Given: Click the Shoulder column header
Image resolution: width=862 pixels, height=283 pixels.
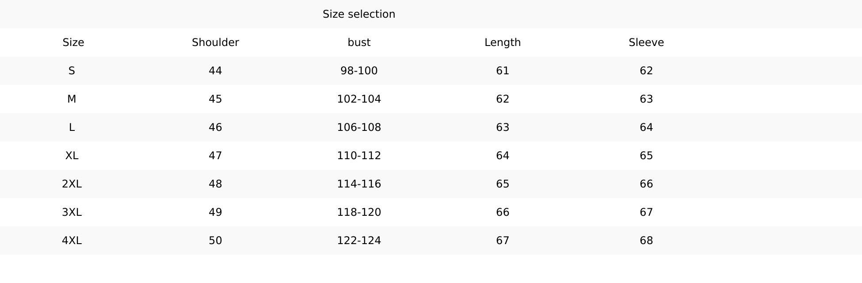Looking at the screenshot, I should (215, 42).
